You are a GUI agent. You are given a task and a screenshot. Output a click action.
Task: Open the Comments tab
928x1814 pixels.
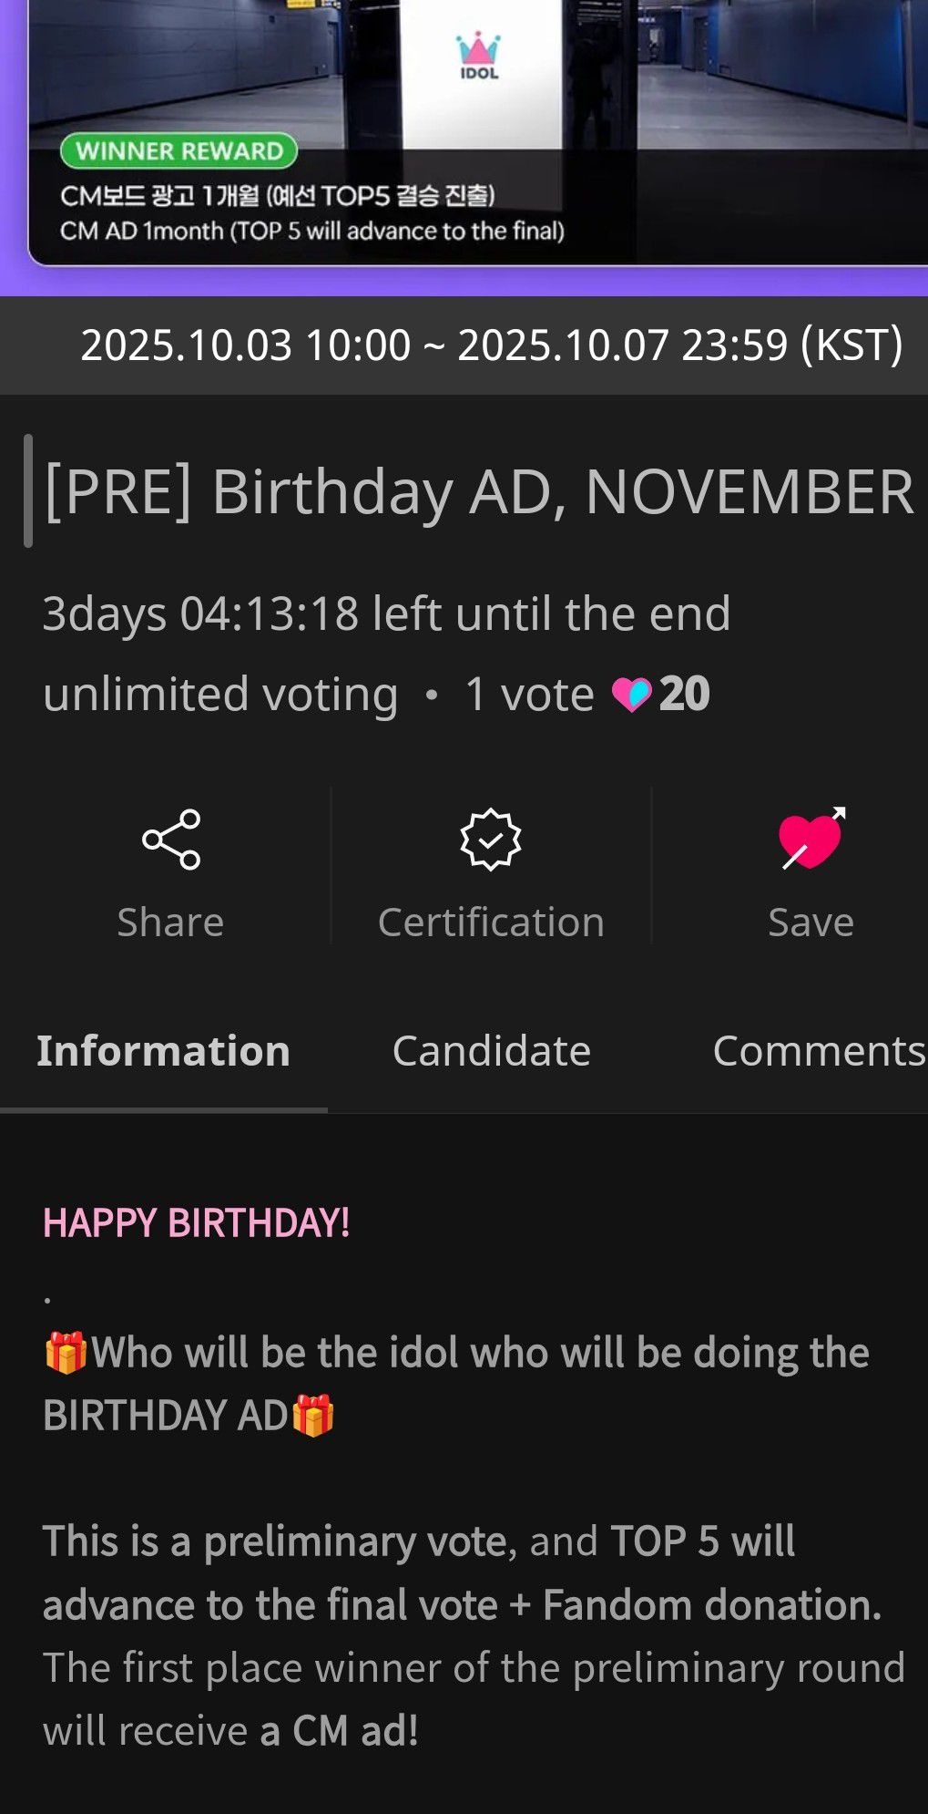818,1051
